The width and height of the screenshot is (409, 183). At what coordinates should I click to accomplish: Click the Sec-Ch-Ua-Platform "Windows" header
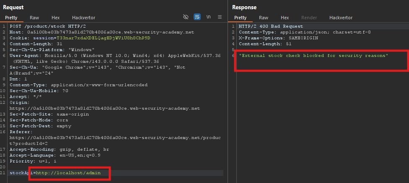[52, 50]
